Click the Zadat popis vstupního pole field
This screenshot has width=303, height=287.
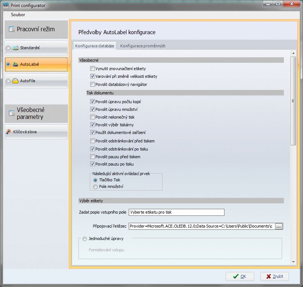pos(176,212)
